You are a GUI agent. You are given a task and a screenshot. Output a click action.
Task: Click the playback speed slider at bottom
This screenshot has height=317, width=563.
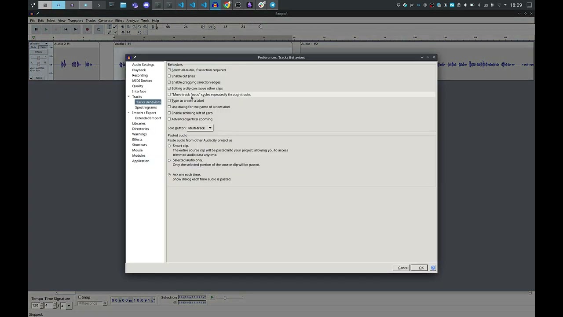(225, 298)
